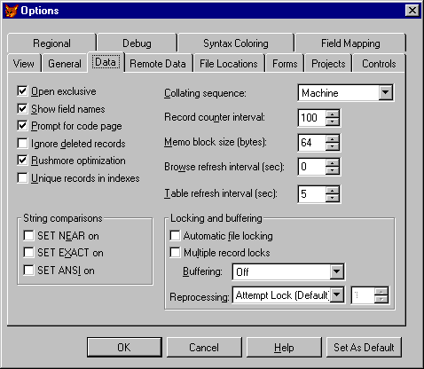Close the Options dialog with X button

point(412,11)
